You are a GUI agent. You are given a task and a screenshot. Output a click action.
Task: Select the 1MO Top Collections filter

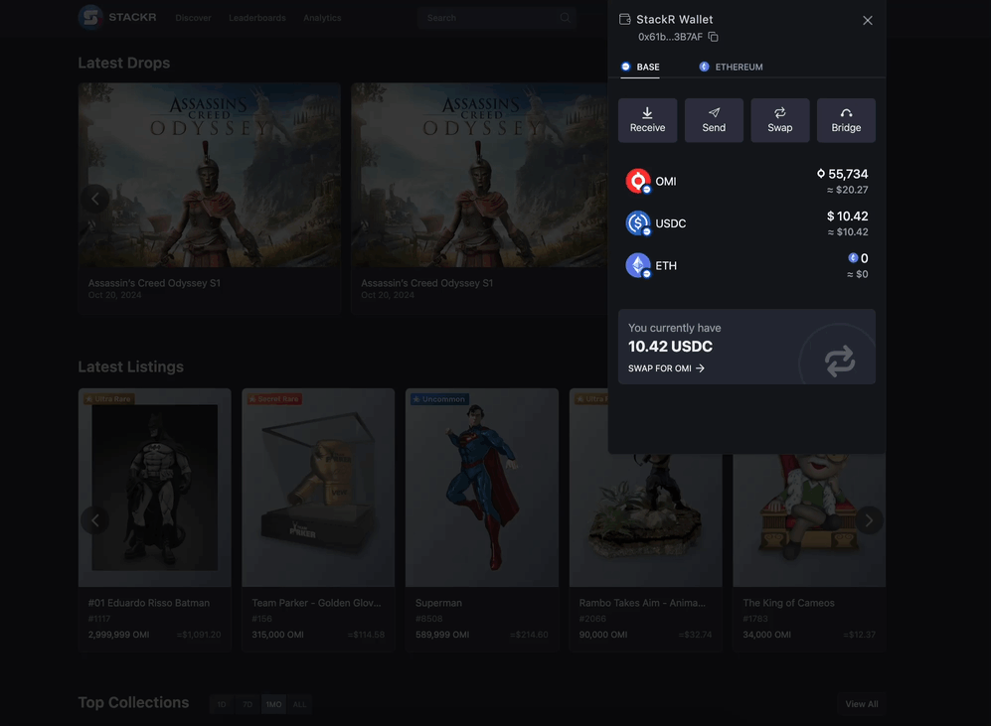[x=273, y=704]
